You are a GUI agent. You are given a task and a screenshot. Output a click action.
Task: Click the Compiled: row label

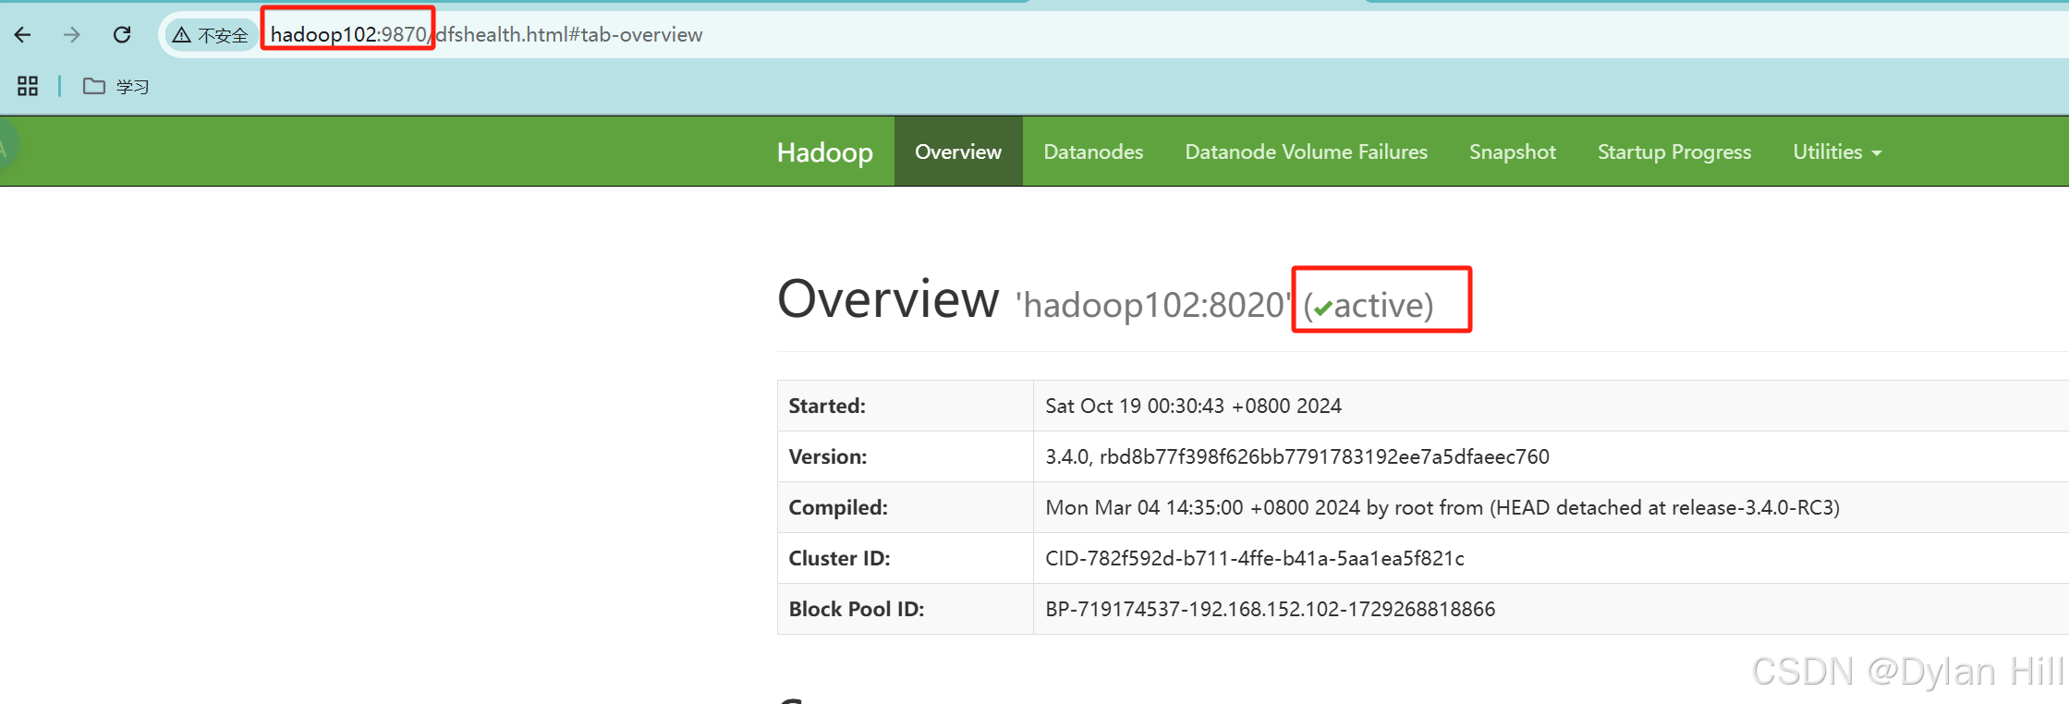coord(838,507)
